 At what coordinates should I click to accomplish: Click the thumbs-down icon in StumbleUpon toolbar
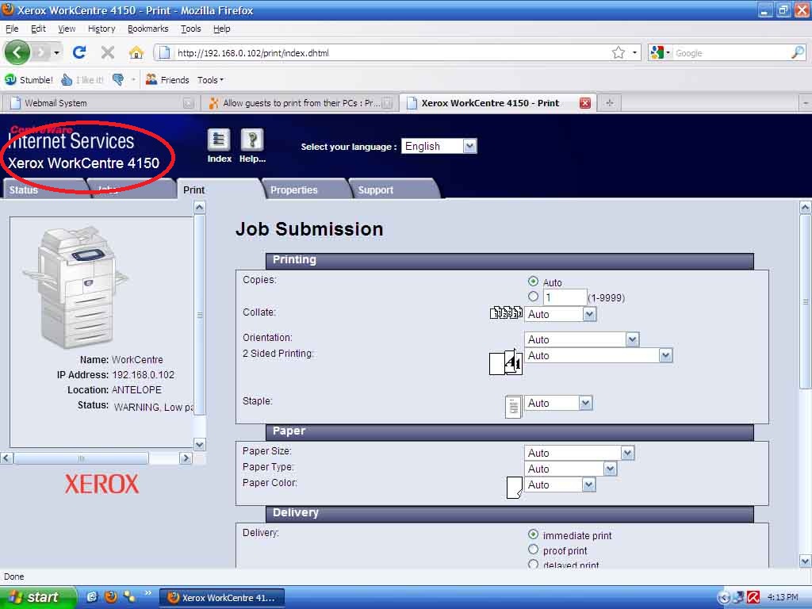pos(118,80)
